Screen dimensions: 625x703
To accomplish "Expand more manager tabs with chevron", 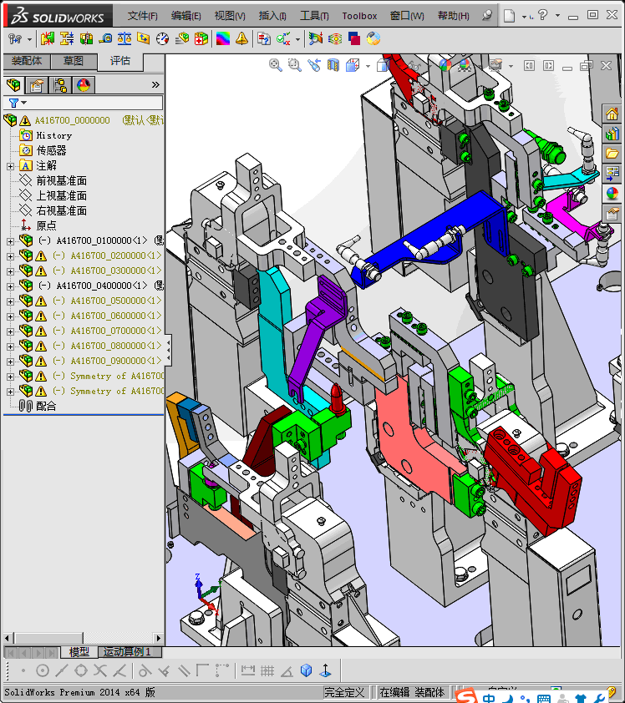I will (x=155, y=84).
